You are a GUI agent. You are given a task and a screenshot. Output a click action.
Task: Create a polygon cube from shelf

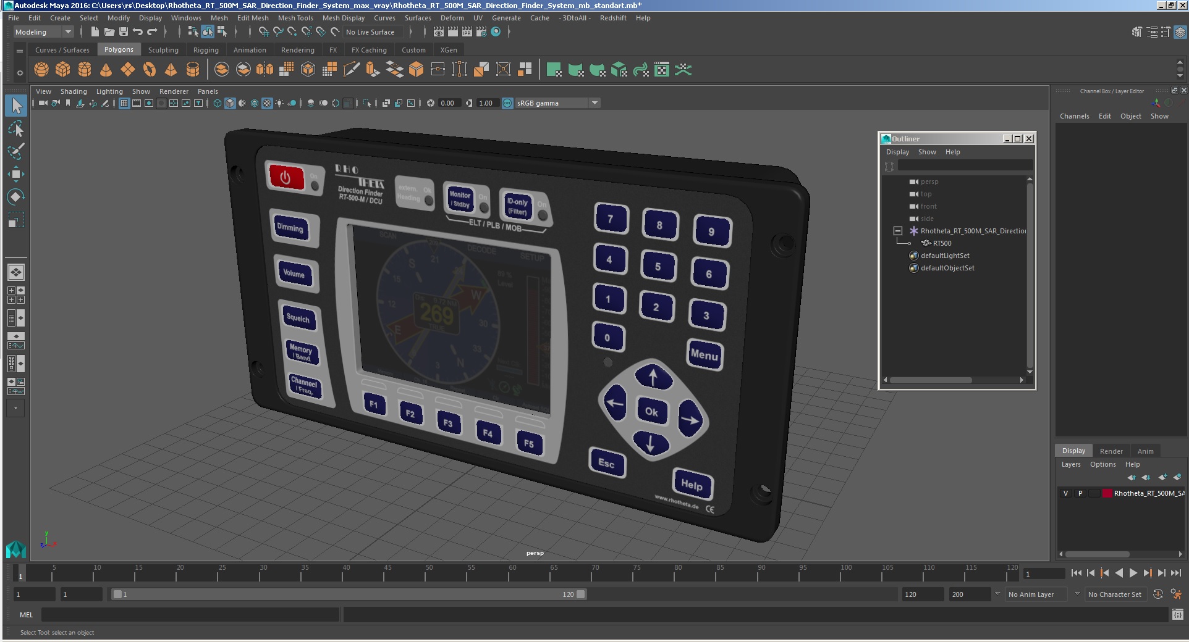click(x=63, y=70)
